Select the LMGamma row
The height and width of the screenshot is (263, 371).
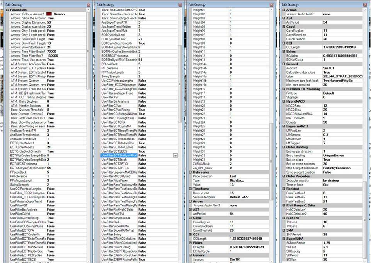click(324, 135)
